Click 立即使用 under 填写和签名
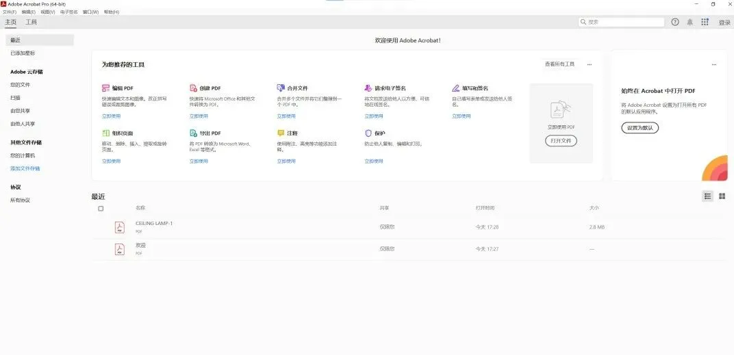Screen dimensions: 734x355 coord(461,116)
